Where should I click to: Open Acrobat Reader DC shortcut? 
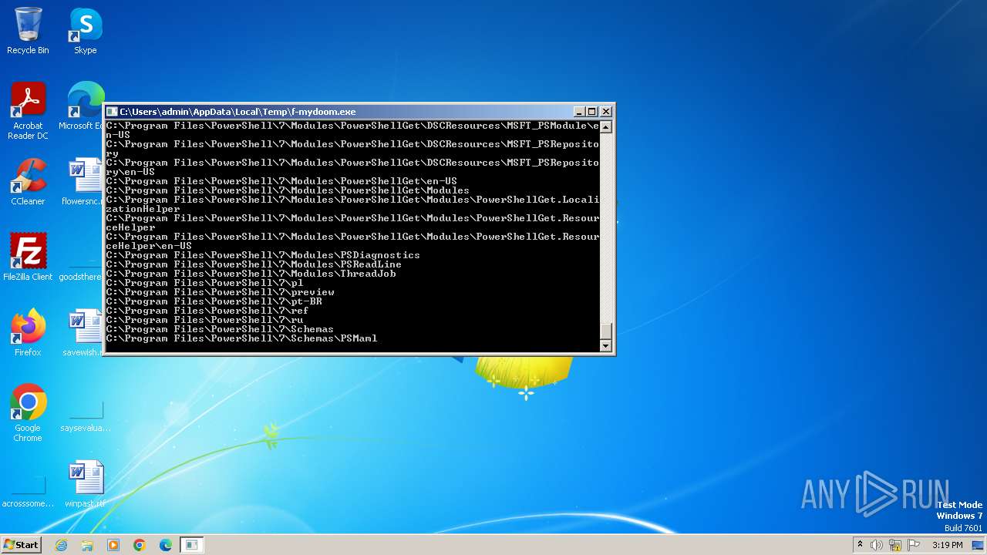[x=28, y=111]
